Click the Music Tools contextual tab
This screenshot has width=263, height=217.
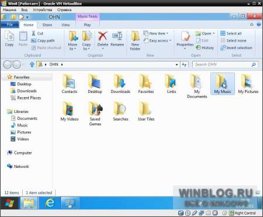88,16
